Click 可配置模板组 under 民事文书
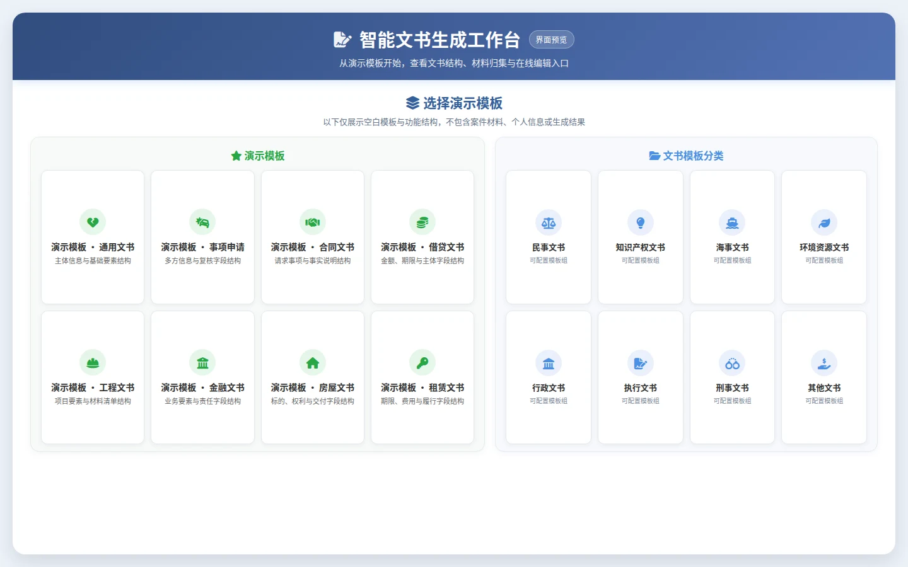Image resolution: width=908 pixels, height=567 pixels. (549, 260)
